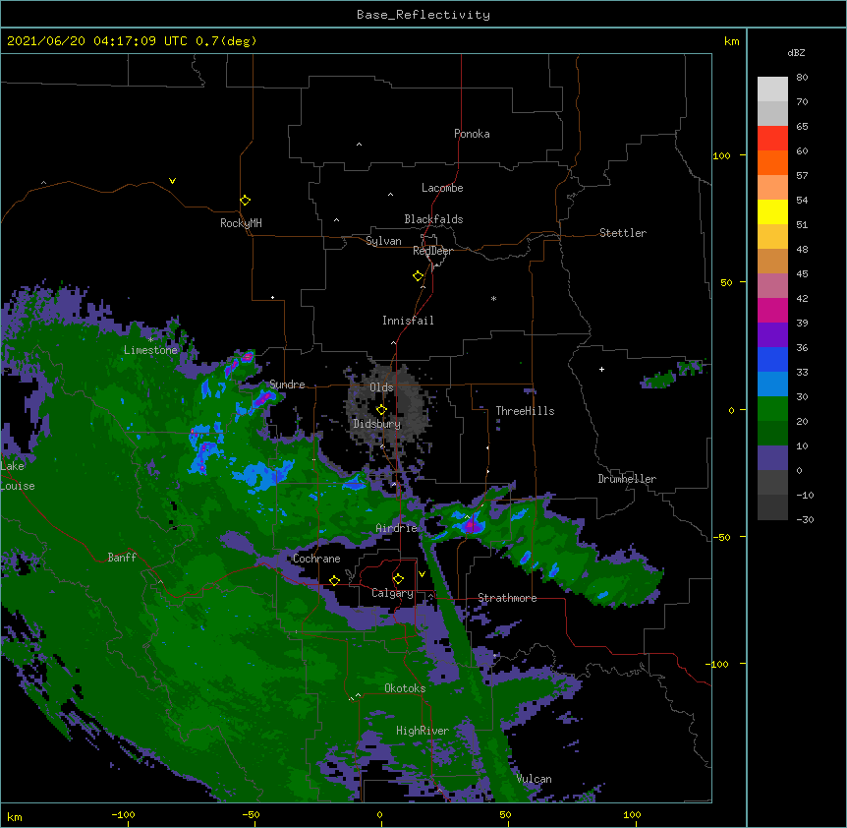Click the dBZ legend heading
847x828 pixels.
pyautogui.click(x=796, y=53)
